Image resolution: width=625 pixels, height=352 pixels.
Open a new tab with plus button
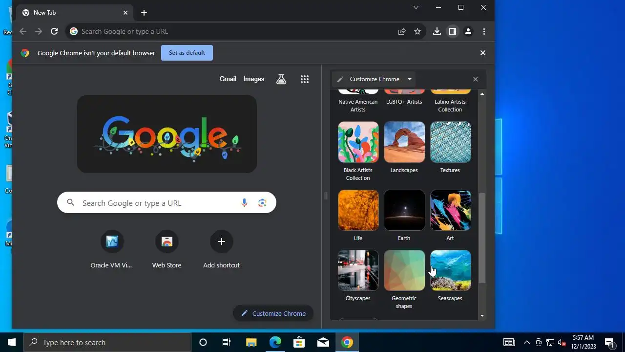144,13
